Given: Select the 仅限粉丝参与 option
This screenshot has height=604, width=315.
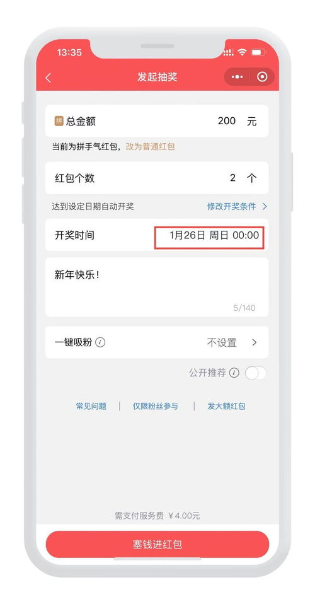Looking at the screenshot, I should click(156, 406).
